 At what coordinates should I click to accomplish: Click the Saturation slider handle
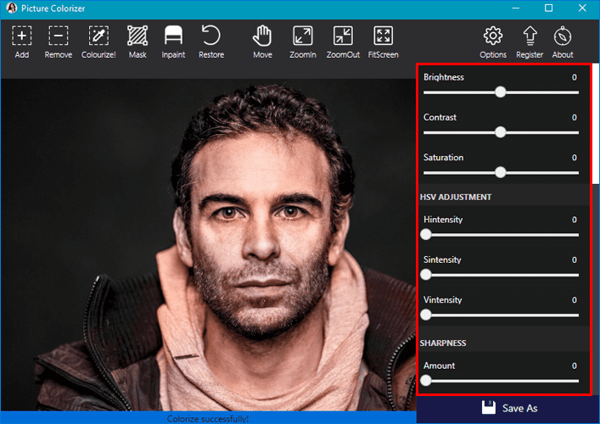[x=500, y=172]
